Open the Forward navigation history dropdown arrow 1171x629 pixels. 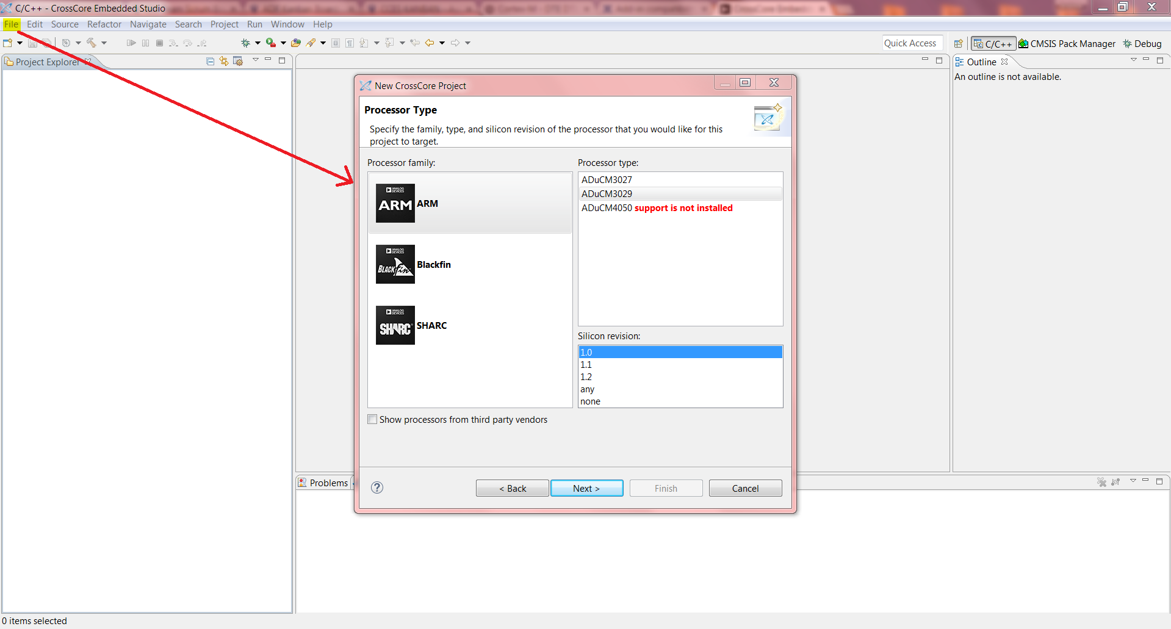click(x=468, y=43)
